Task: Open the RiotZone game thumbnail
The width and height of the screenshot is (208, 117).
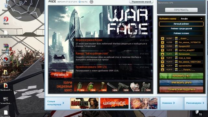Action: pyautogui.click(x=84, y=103)
